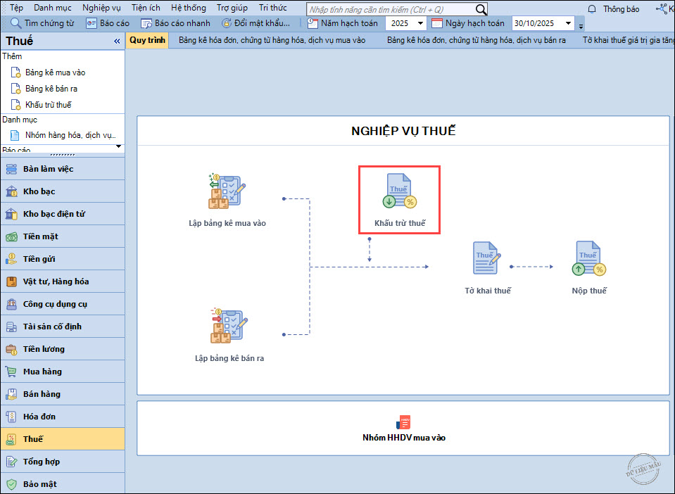Click the search magnifier icon in search box
The image size is (675, 494).
pyautogui.click(x=481, y=9)
